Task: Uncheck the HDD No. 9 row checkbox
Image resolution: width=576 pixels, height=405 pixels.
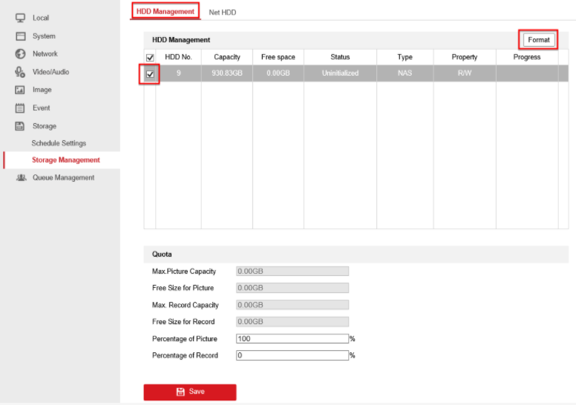Action: point(150,74)
